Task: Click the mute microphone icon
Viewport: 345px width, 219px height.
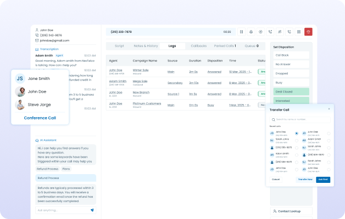Action: (251, 32)
